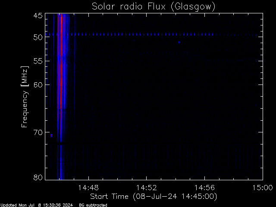Click the "Frequency [MHz]" axis label

coord(25,97)
